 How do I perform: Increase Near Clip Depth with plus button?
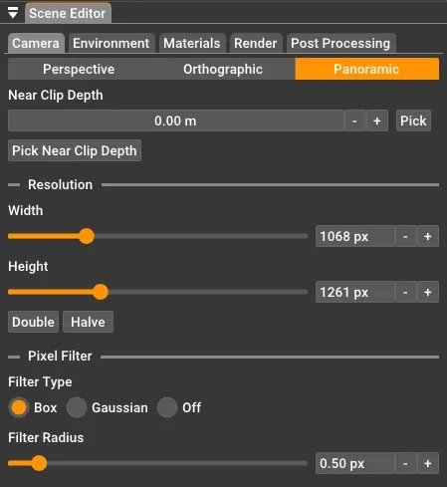[377, 121]
